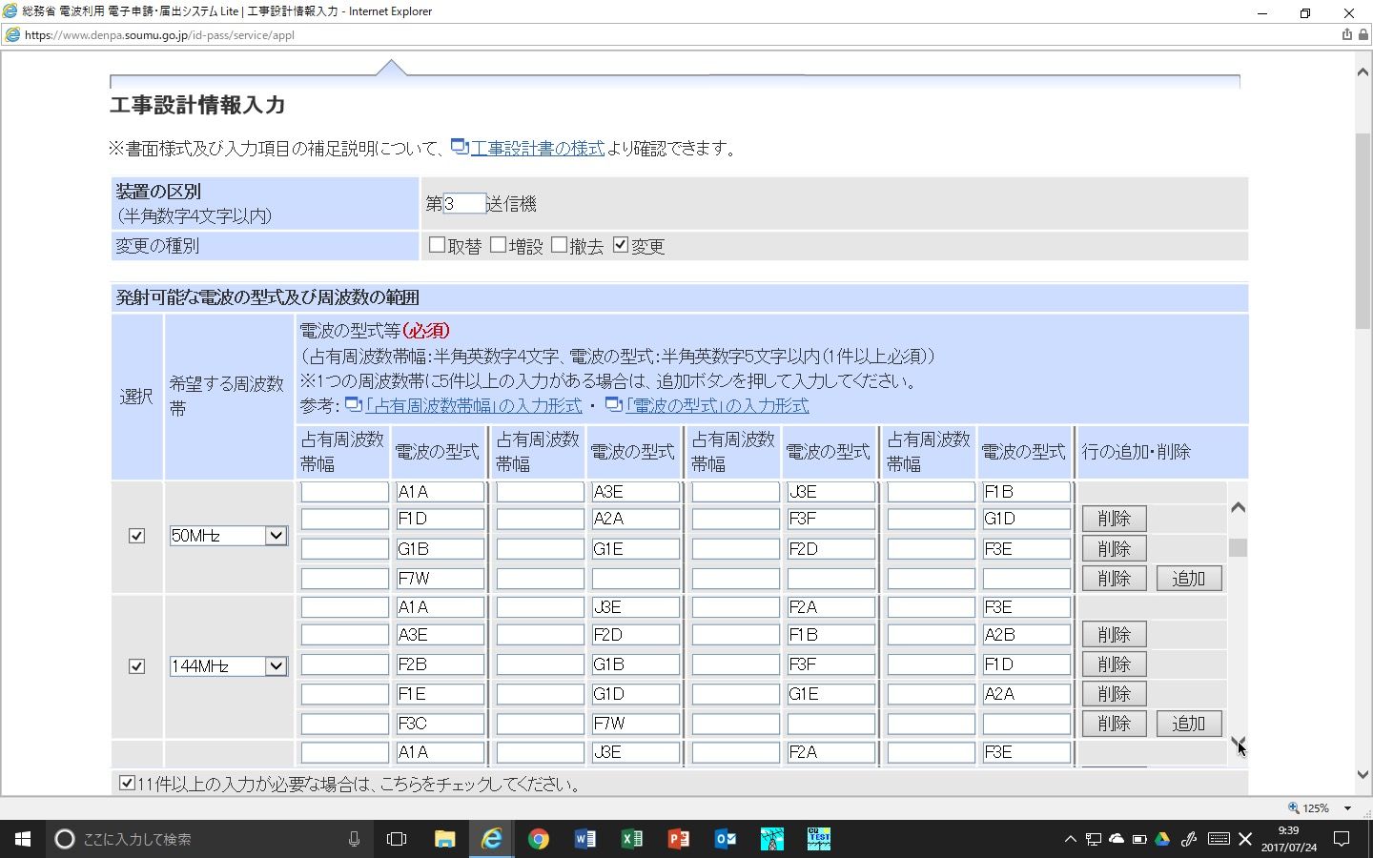Screen dimensions: 1373x858
Task: Click 削除 on the 50MHz row starting with F1D
Action: pyautogui.click(x=1114, y=519)
